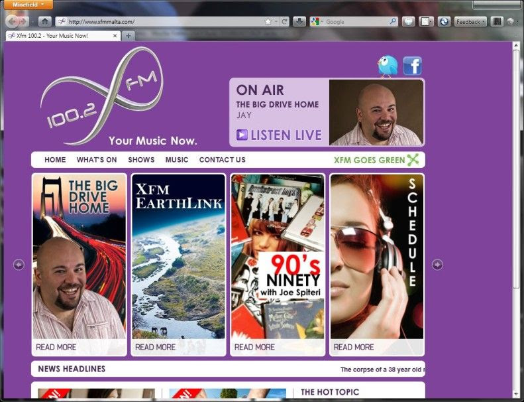Open the Minefield application menu
Image resolution: width=524 pixels, height=402 pixels.
click(28, 5)
